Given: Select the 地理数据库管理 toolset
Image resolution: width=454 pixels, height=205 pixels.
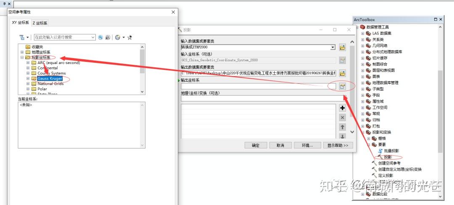Looking at the screenshot, I should click(385, 83).
